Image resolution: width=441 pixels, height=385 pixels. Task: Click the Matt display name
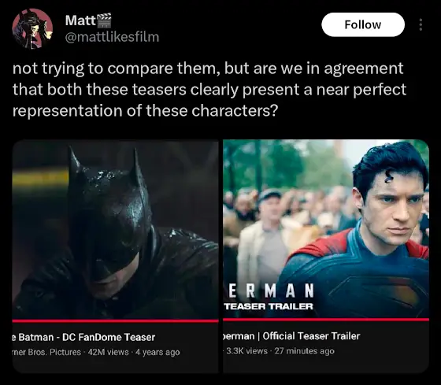(x=80, y=20)
